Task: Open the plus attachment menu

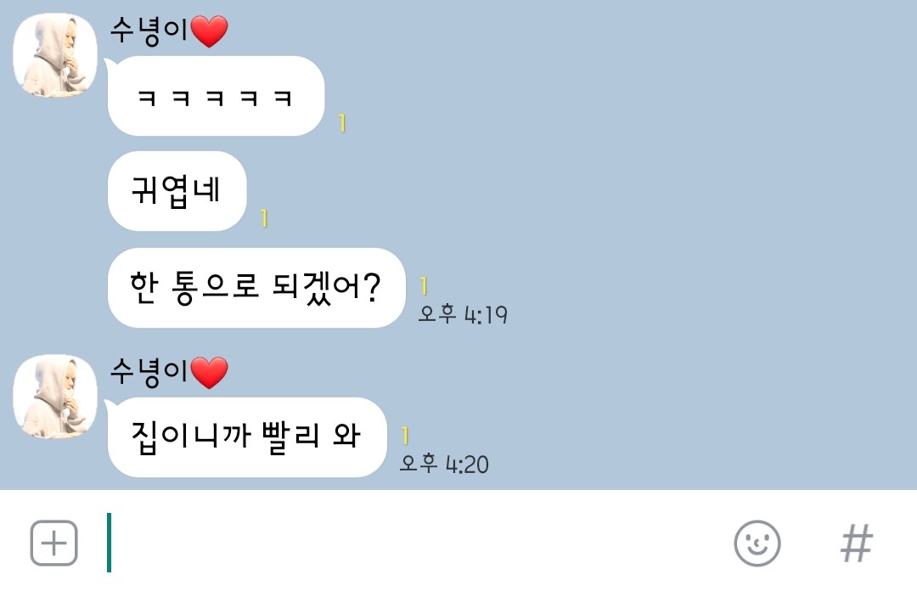Action: click(53, 543)
